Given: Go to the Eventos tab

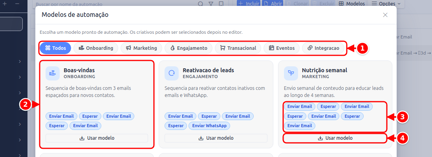Looking at the screenshot, I should tap(282, 48).
